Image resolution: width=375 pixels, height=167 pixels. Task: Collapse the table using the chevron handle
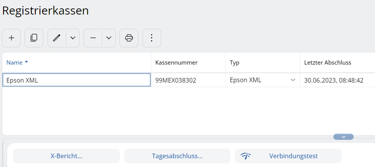click(344, 137)
